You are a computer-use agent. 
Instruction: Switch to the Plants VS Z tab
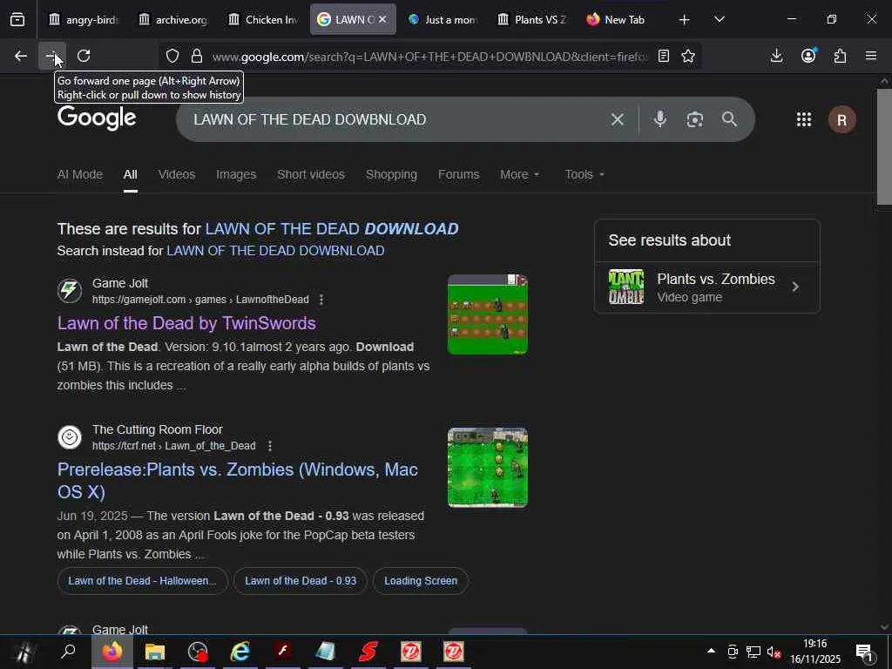tap(532, 19)
